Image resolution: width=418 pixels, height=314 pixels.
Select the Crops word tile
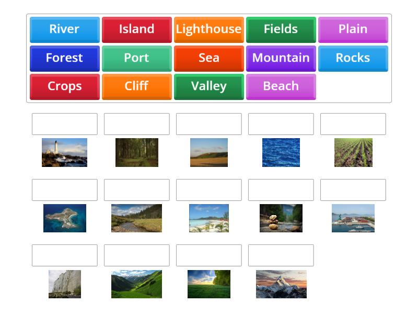(64, 86)
